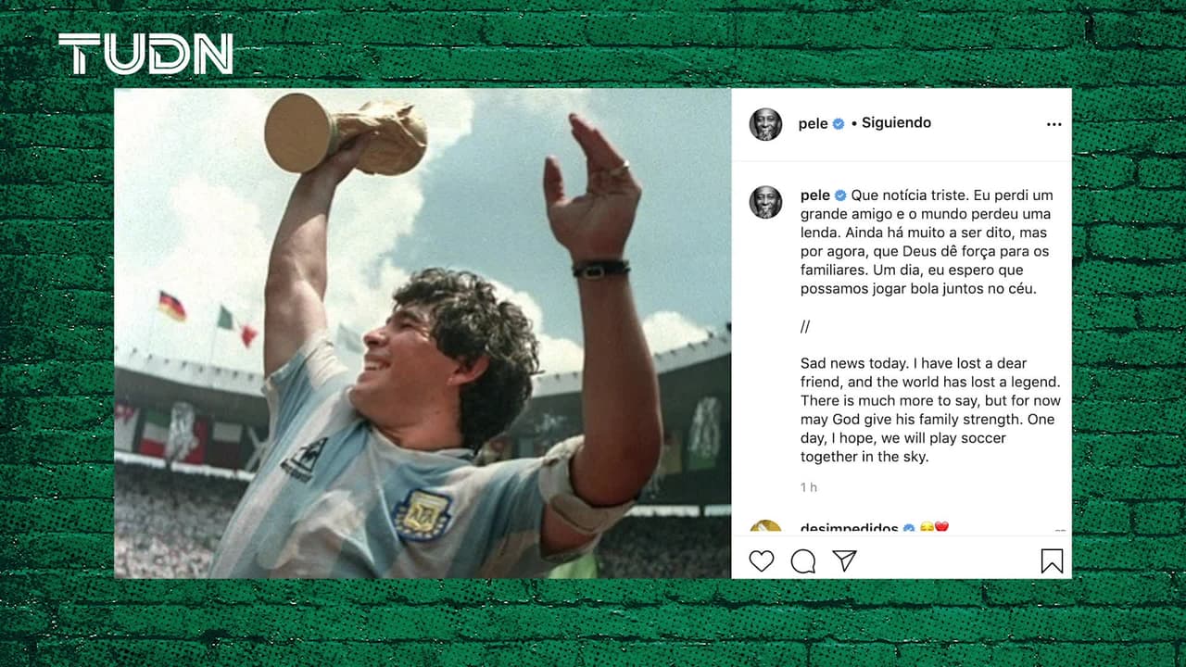
Task: Click the desimpedidos commenter avatar
Action: [765, 528]
